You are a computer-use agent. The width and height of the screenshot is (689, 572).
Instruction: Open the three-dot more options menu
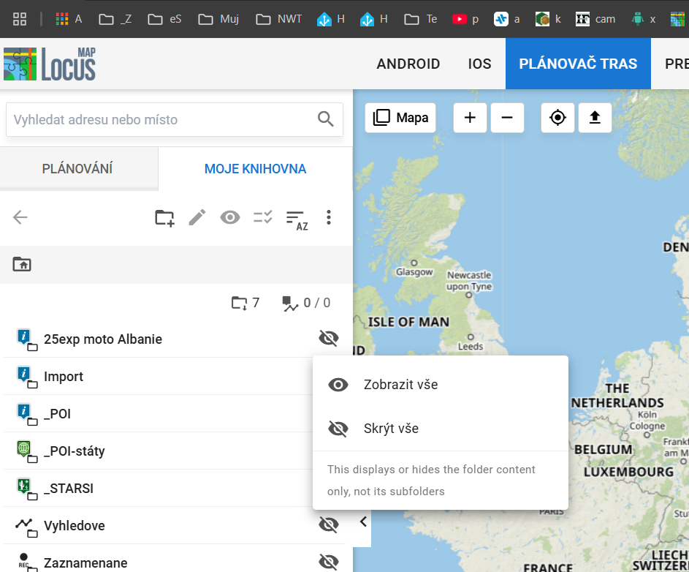329,217
